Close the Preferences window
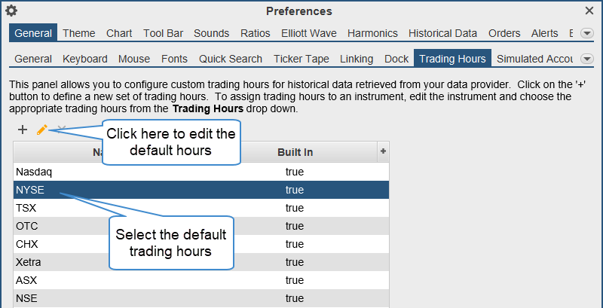 click(589, 11)
